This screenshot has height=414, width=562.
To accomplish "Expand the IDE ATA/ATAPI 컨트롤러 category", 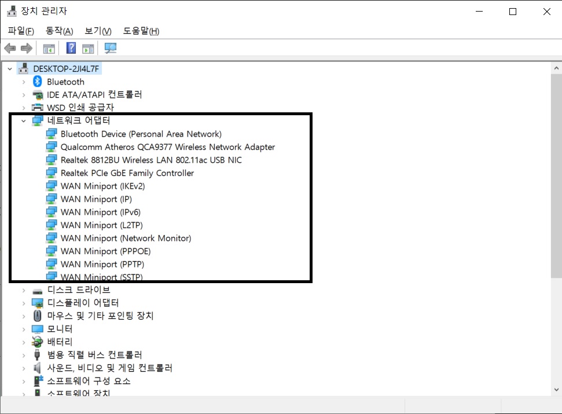I will point(24,95).
